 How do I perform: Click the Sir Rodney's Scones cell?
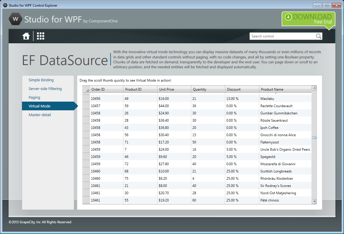285,186
